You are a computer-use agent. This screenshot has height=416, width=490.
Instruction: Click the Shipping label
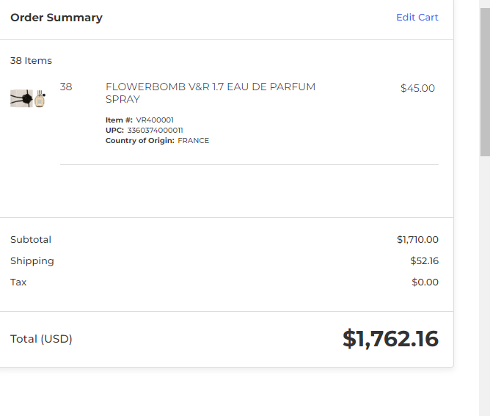[x=32, y=261]
